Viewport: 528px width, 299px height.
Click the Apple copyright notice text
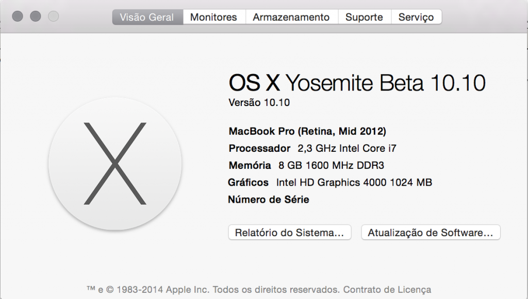(x=213, y=290)
